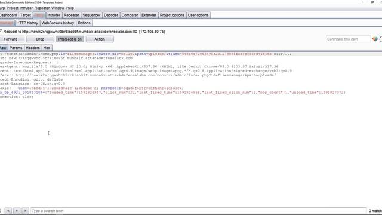382x215 pixels.
Task: Open the Window menu
Action: [58, 8]
